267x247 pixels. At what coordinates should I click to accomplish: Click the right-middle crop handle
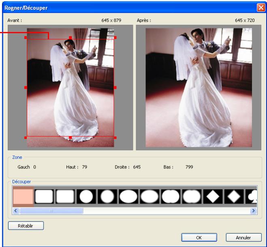point(115,87)
